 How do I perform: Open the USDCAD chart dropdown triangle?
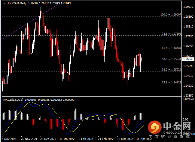click(x=4, y=3)
